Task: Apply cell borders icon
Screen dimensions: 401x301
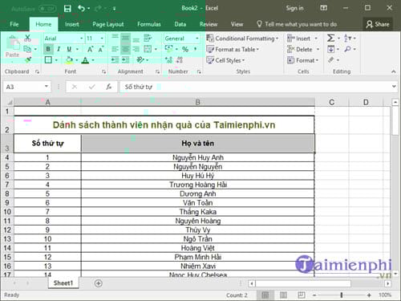Action: [x=48, y=60]
